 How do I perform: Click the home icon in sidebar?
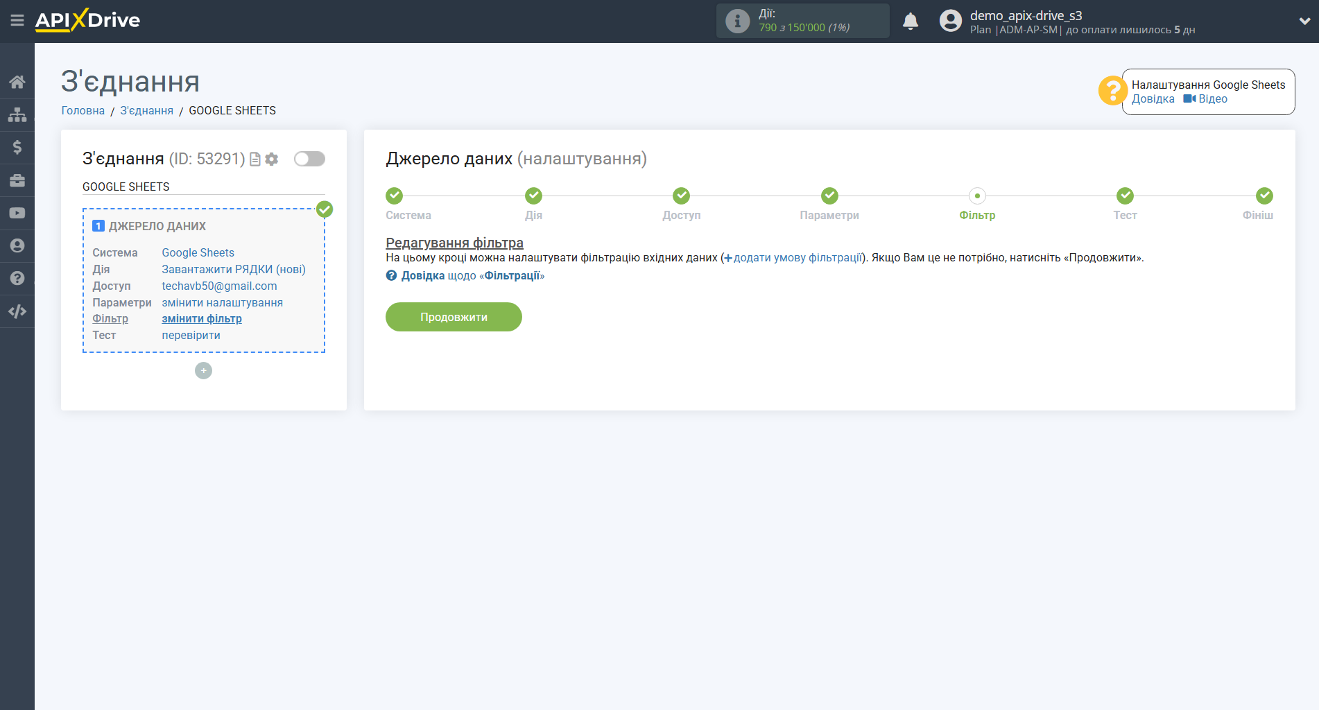[17, 82]
